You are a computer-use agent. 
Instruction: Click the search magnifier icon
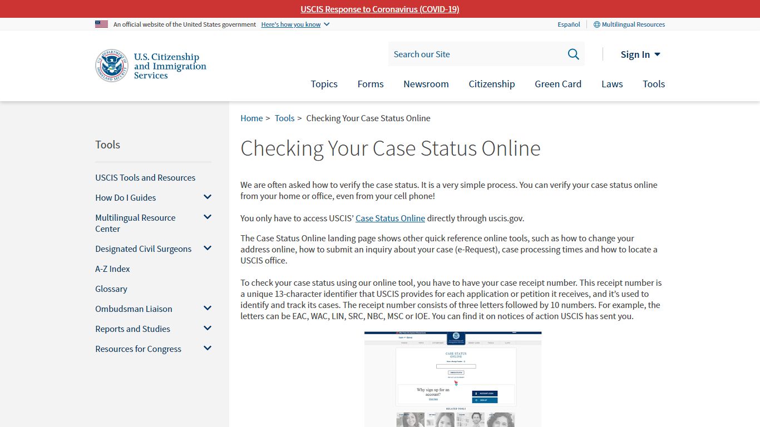click(573, 54)
